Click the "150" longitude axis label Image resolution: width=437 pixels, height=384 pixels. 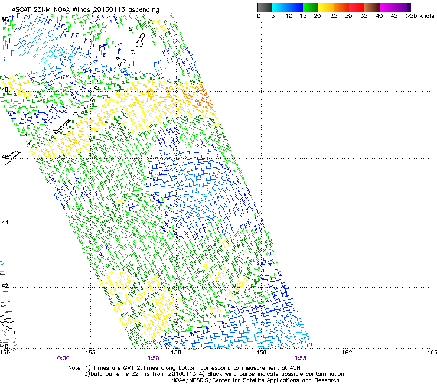tap(5, 353)
